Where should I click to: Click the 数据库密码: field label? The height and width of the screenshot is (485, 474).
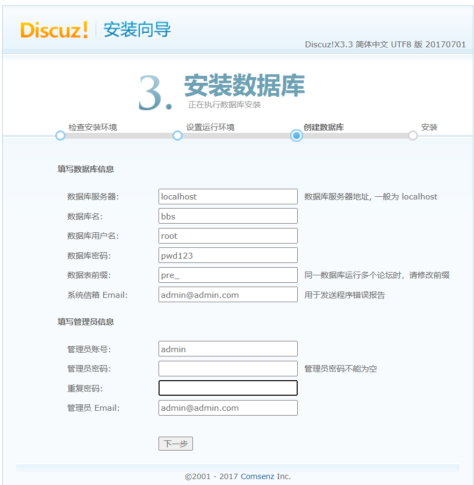tap(89, 256)
